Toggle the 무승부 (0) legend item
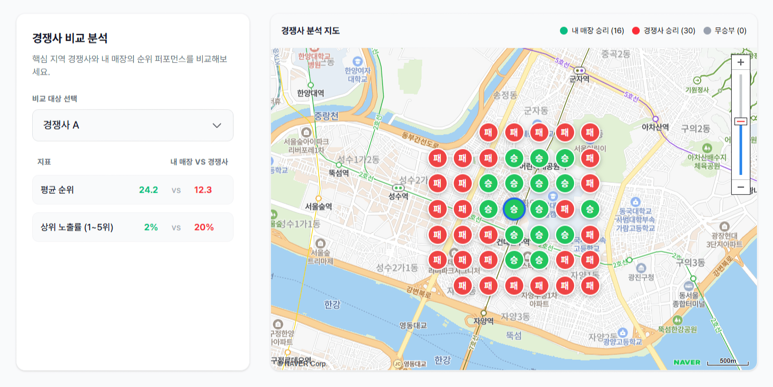The image size is (773, 387). coord(725,31)
